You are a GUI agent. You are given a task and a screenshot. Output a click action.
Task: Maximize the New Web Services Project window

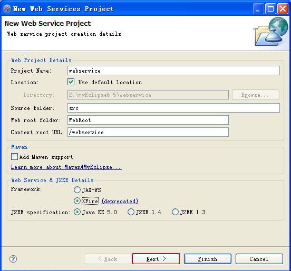tap(270, 9)
